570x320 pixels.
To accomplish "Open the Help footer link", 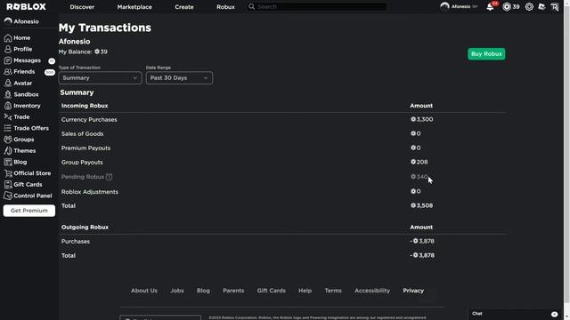I will click(305, 291).
